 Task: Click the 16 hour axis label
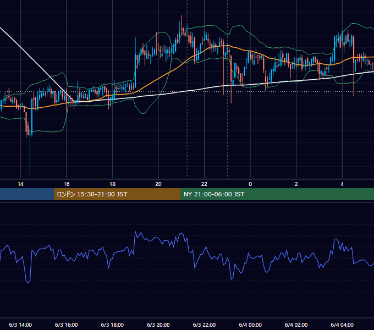[67, 184]
